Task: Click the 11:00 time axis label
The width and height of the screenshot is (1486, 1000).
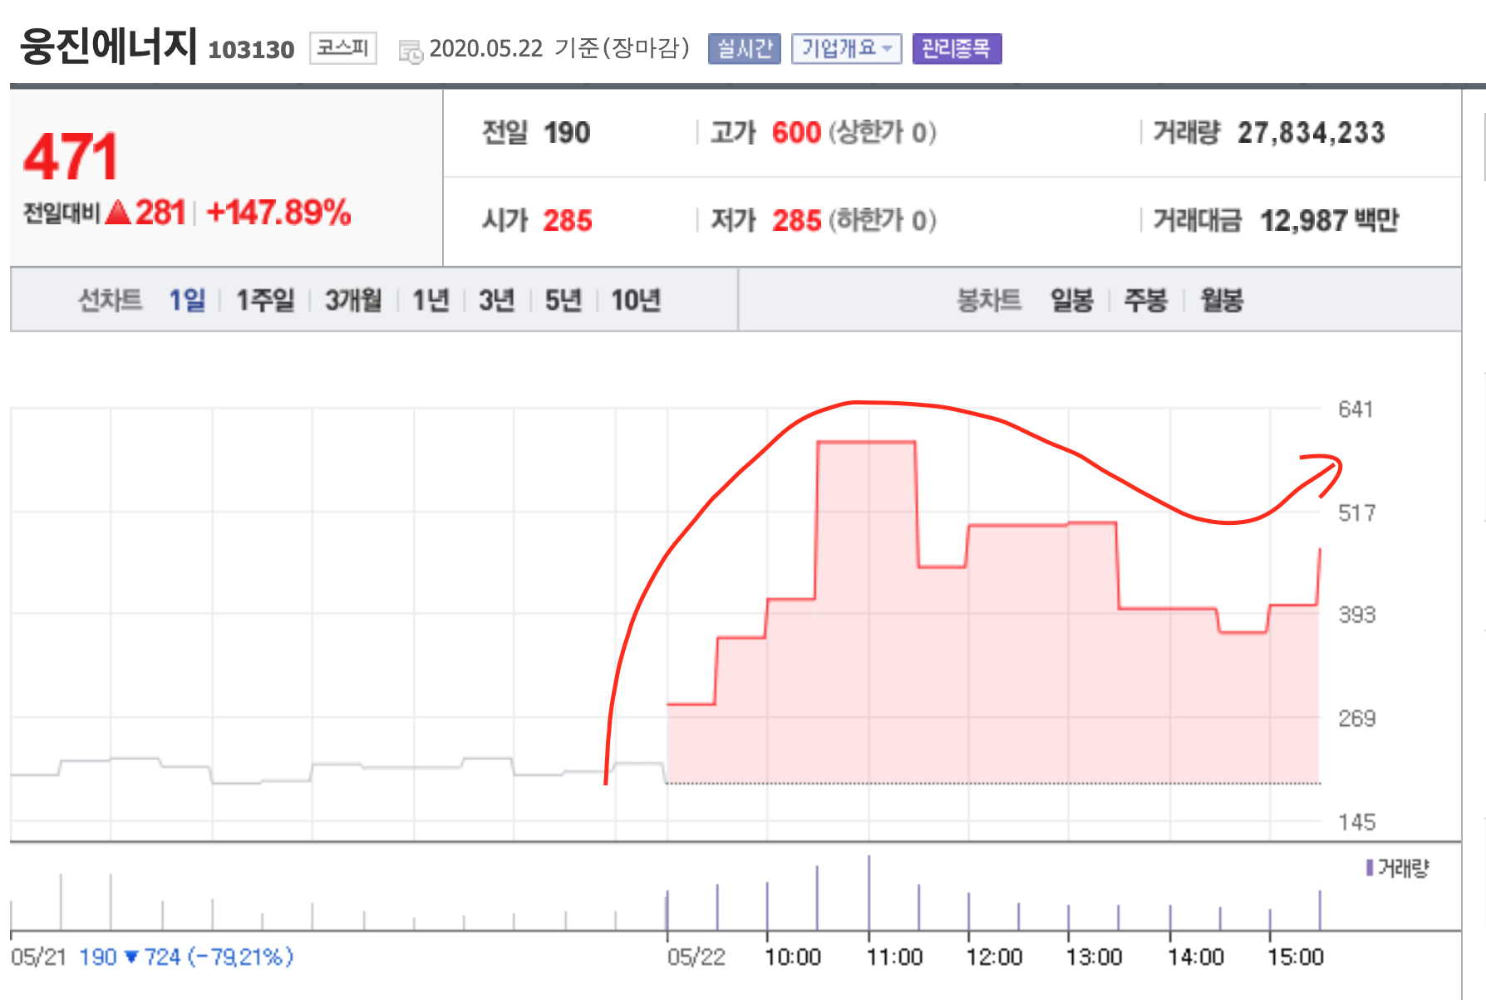Action: coord(894,958)
